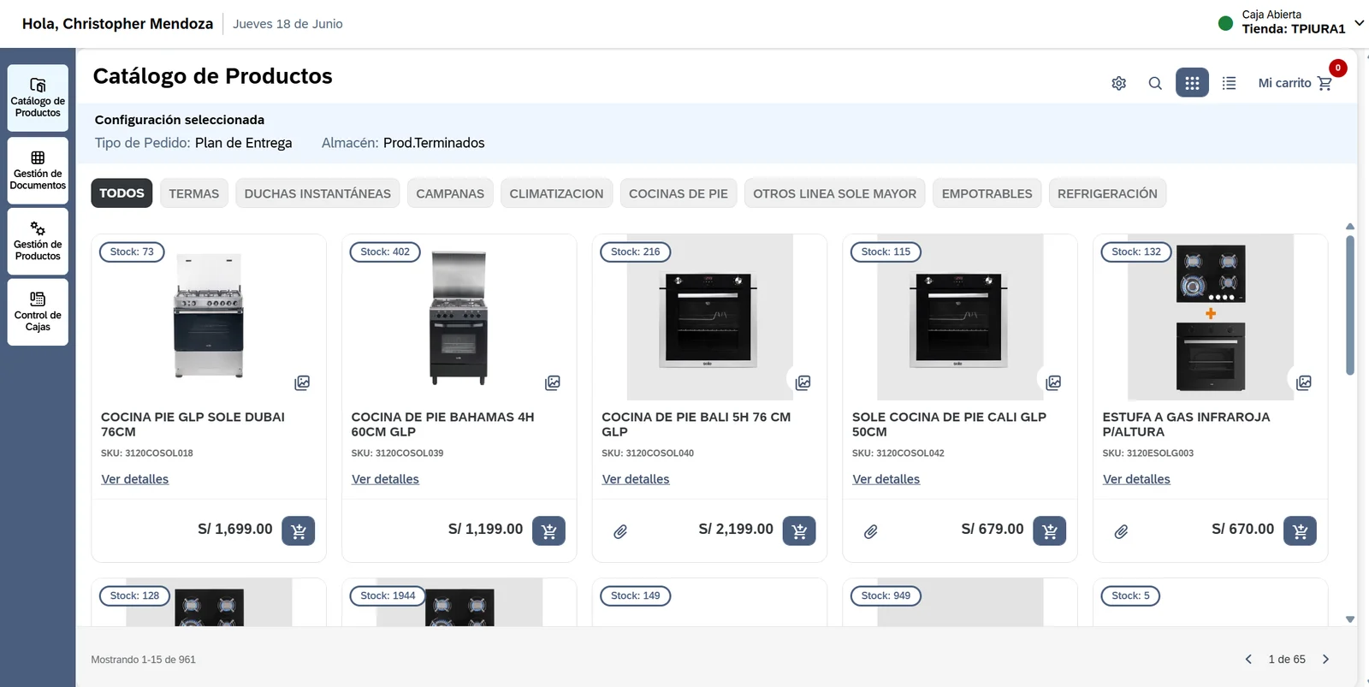The width and height of the screenshot is (1369, 687).
Task: Click the search magnifier icon
Action: 1155,83
